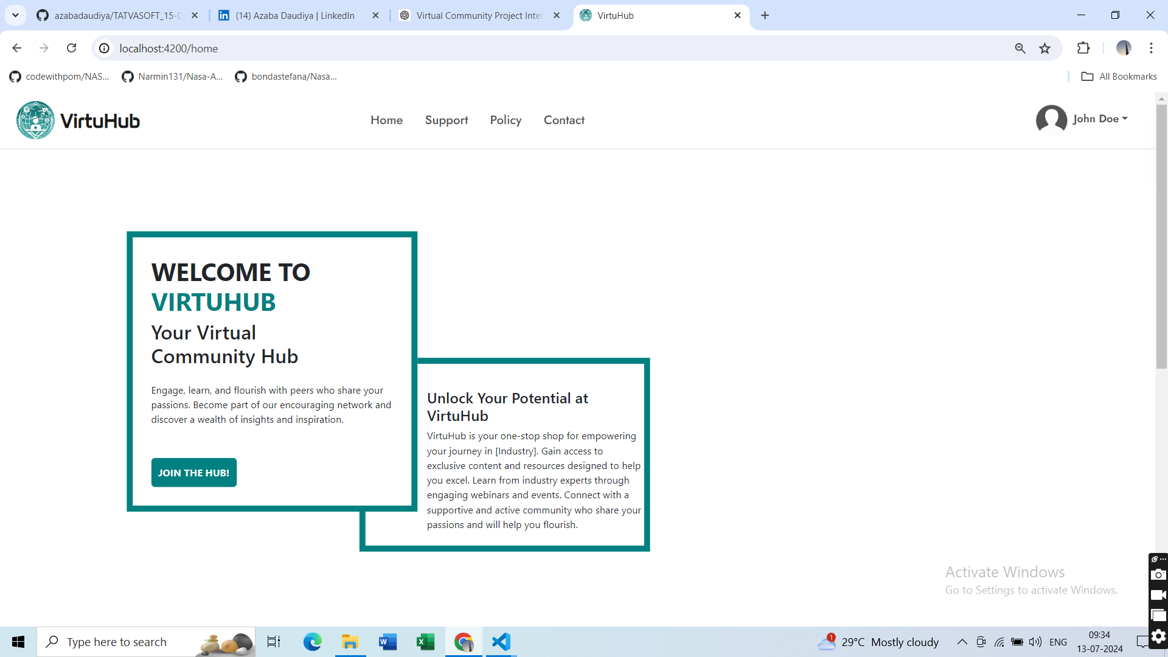Open the clock showing 09:34
This screenshot has height=657, width=1168.
[x=1099, y=642]
